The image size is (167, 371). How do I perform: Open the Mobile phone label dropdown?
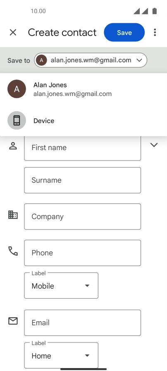(x=61, y=285)
